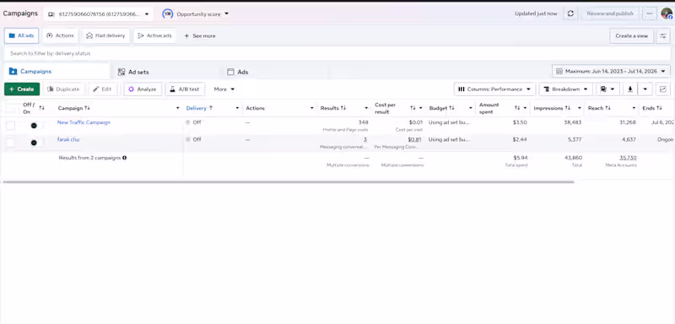
Task: Sort by Cost per result column
Action: pos(413,108)
